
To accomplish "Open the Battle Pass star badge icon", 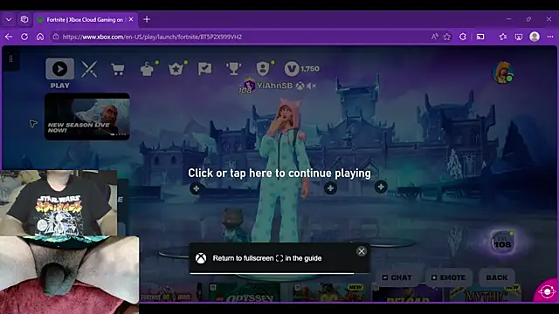I will pyautogui.click(x=176, y=69).
